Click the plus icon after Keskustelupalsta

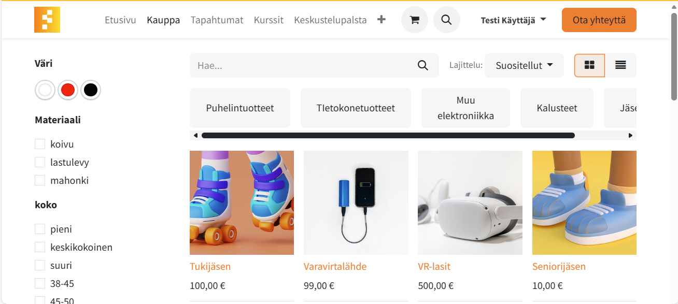click(382, 20)
